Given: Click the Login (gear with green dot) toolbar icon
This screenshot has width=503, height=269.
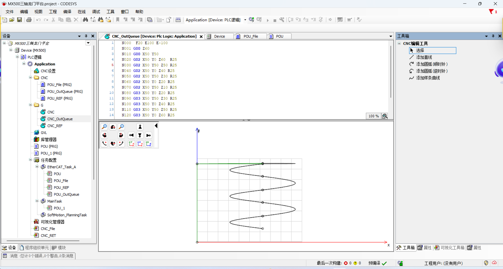Looking at the screenshot, I should click(x=251, y=20).
